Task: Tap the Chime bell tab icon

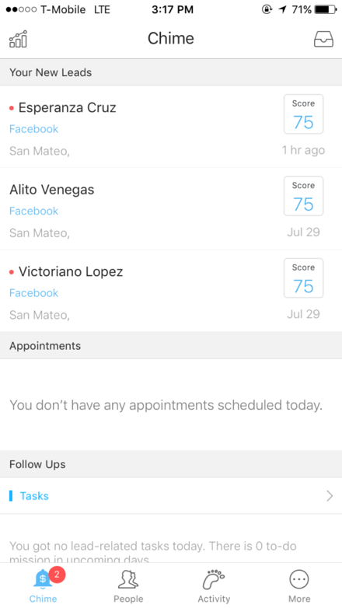Action: 43,580
